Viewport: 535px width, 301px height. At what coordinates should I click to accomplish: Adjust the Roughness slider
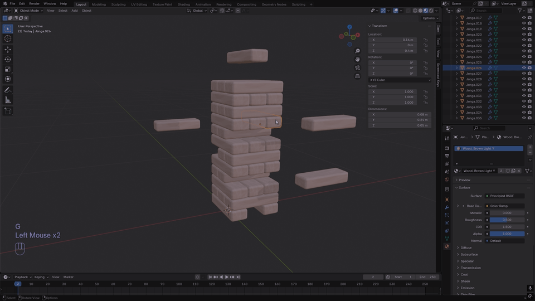(507, 220)
